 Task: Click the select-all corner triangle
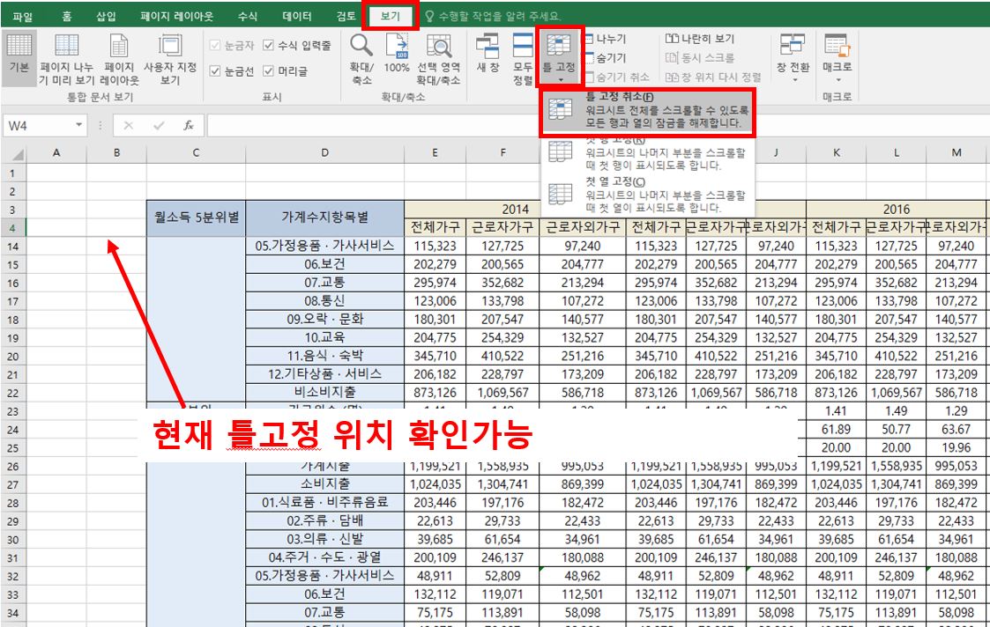point(17,154)
